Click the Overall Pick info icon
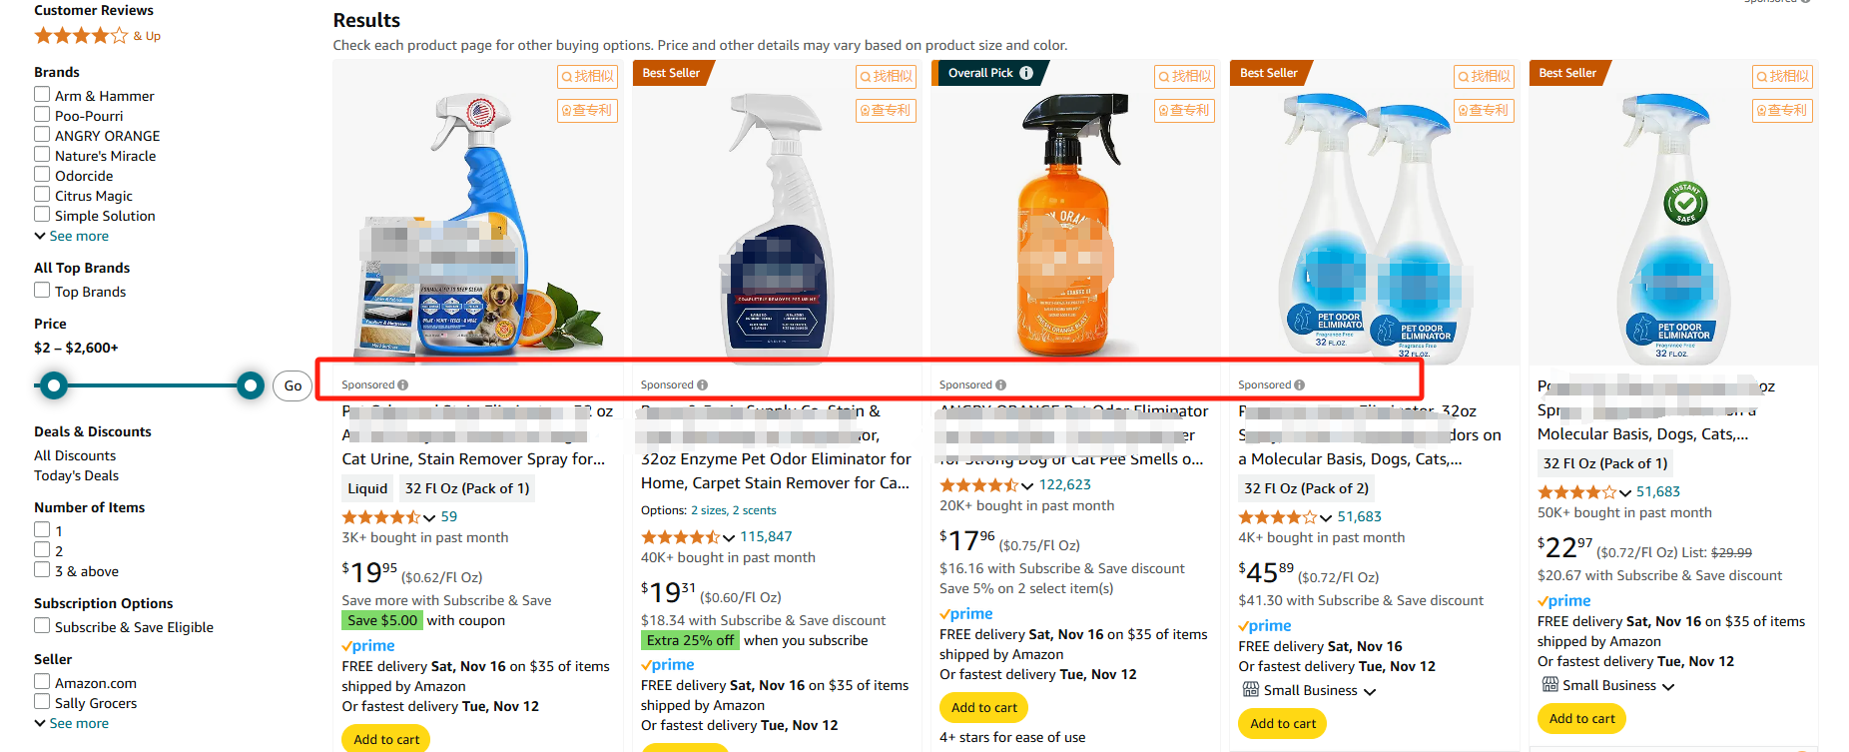 [x=1025, y=73]
